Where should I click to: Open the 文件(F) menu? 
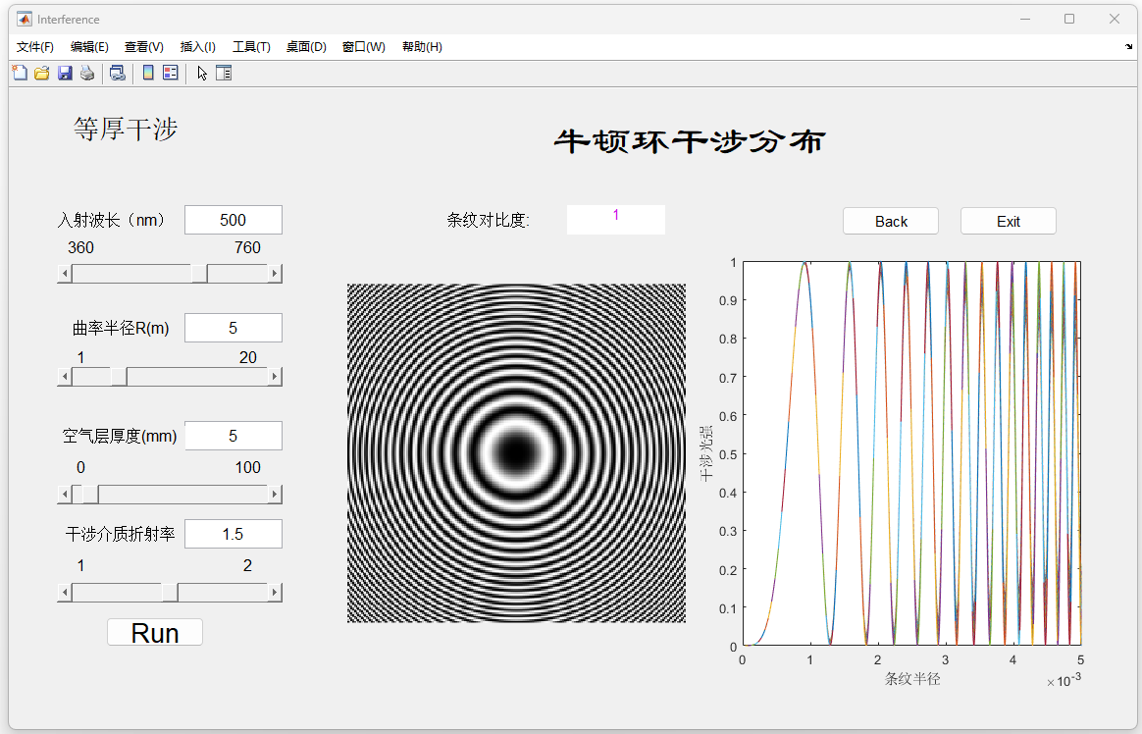pos(35,47)
